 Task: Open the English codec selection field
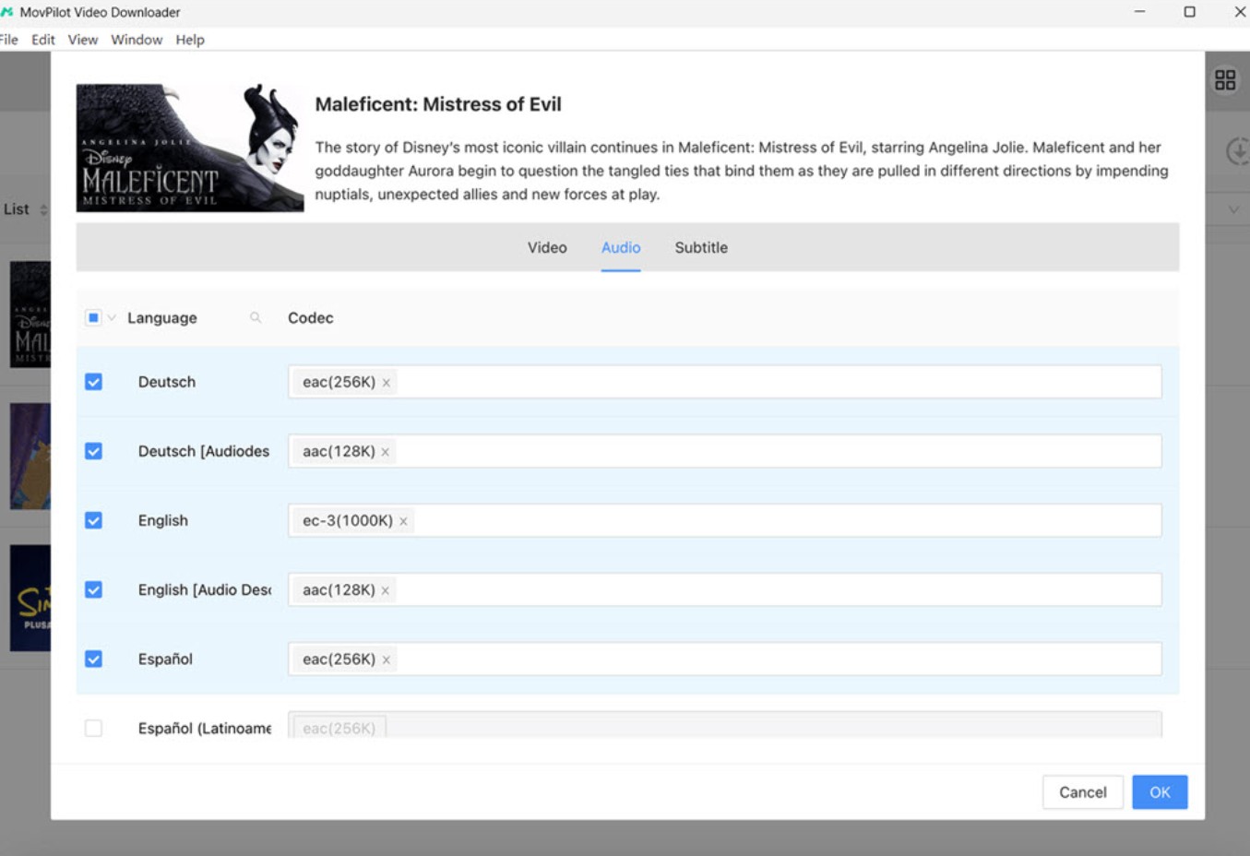724,520
